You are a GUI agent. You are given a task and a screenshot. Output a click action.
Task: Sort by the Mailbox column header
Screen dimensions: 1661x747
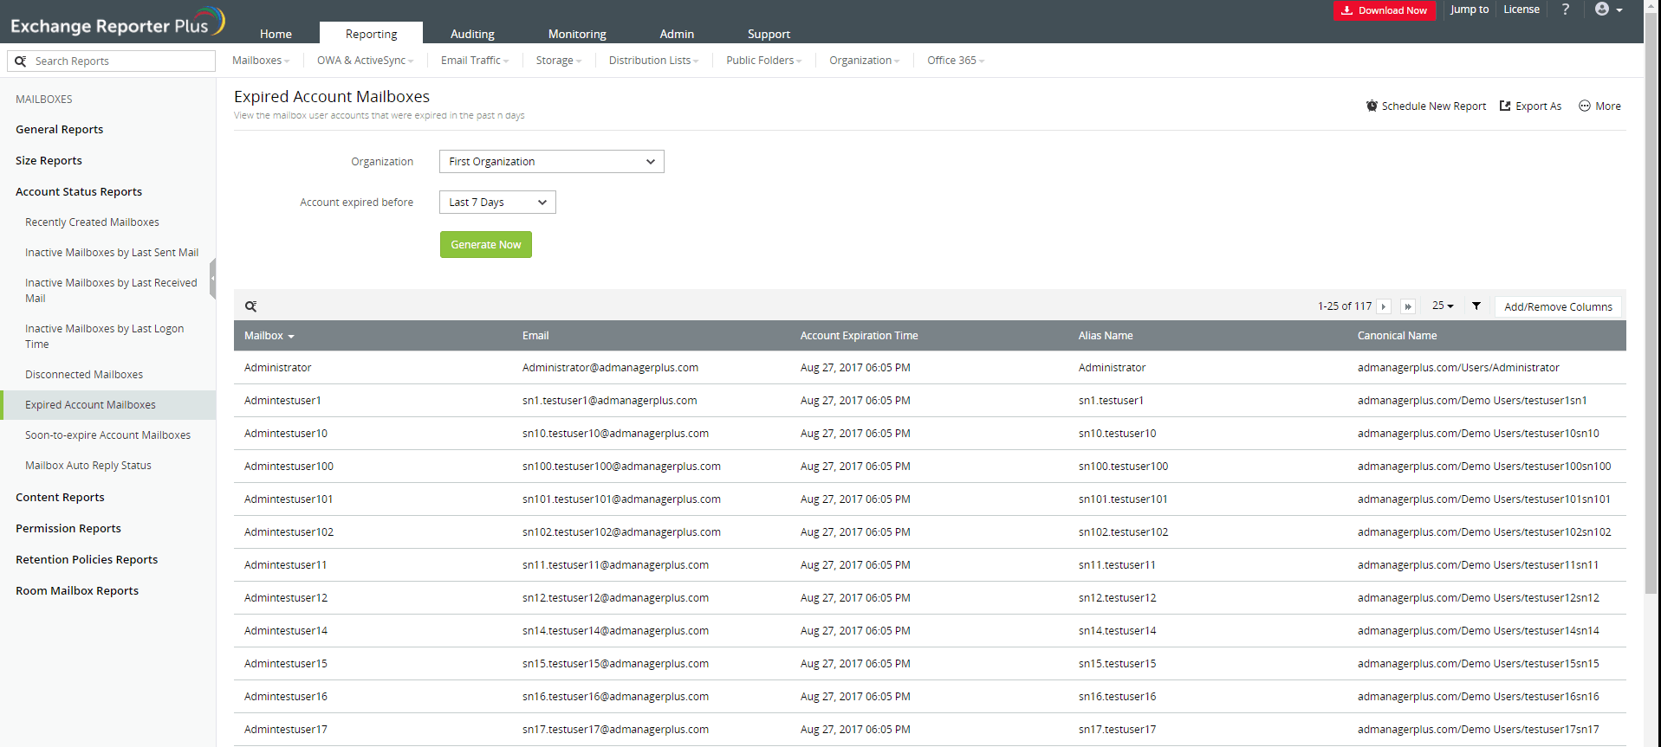[269, 336]
